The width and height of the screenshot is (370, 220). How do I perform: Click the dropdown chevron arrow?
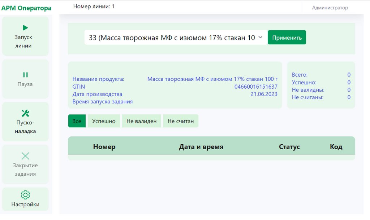coord(260,37)
